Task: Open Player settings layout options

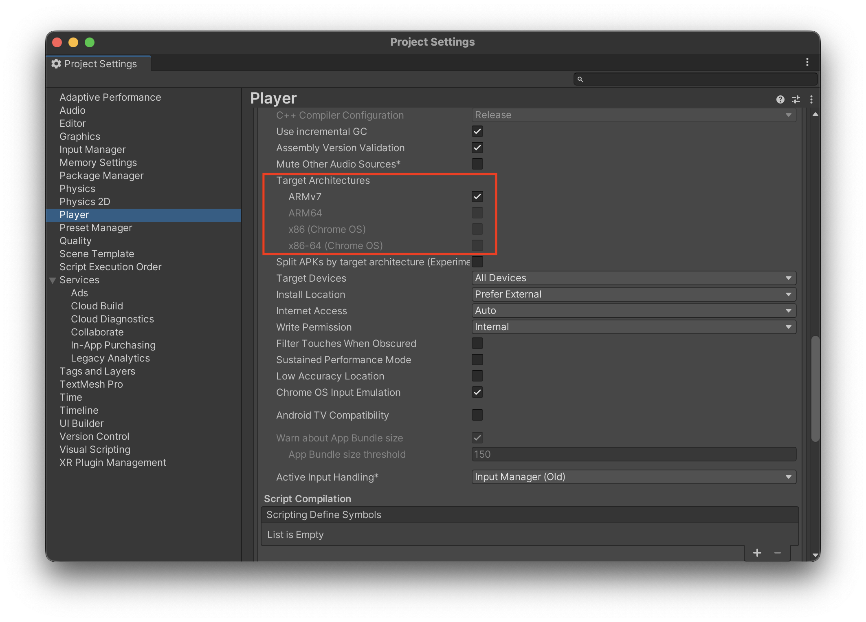Action: [796, 99]
